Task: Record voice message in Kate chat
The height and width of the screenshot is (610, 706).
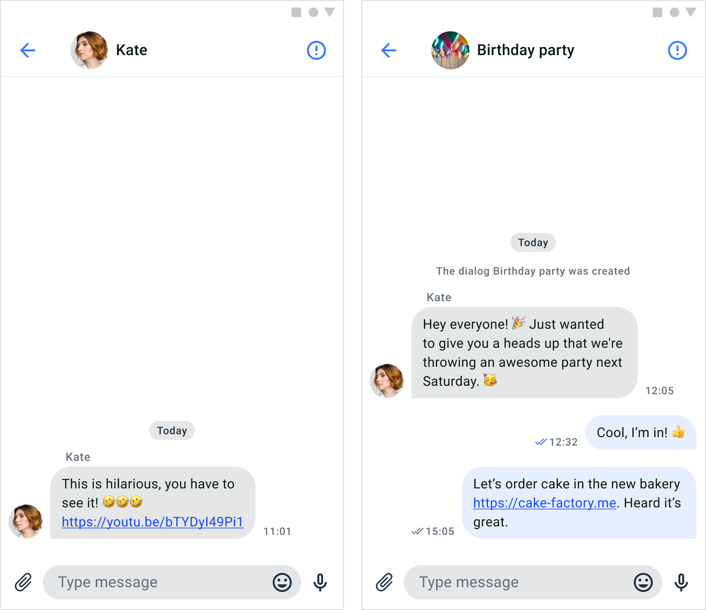Action: 320,582
